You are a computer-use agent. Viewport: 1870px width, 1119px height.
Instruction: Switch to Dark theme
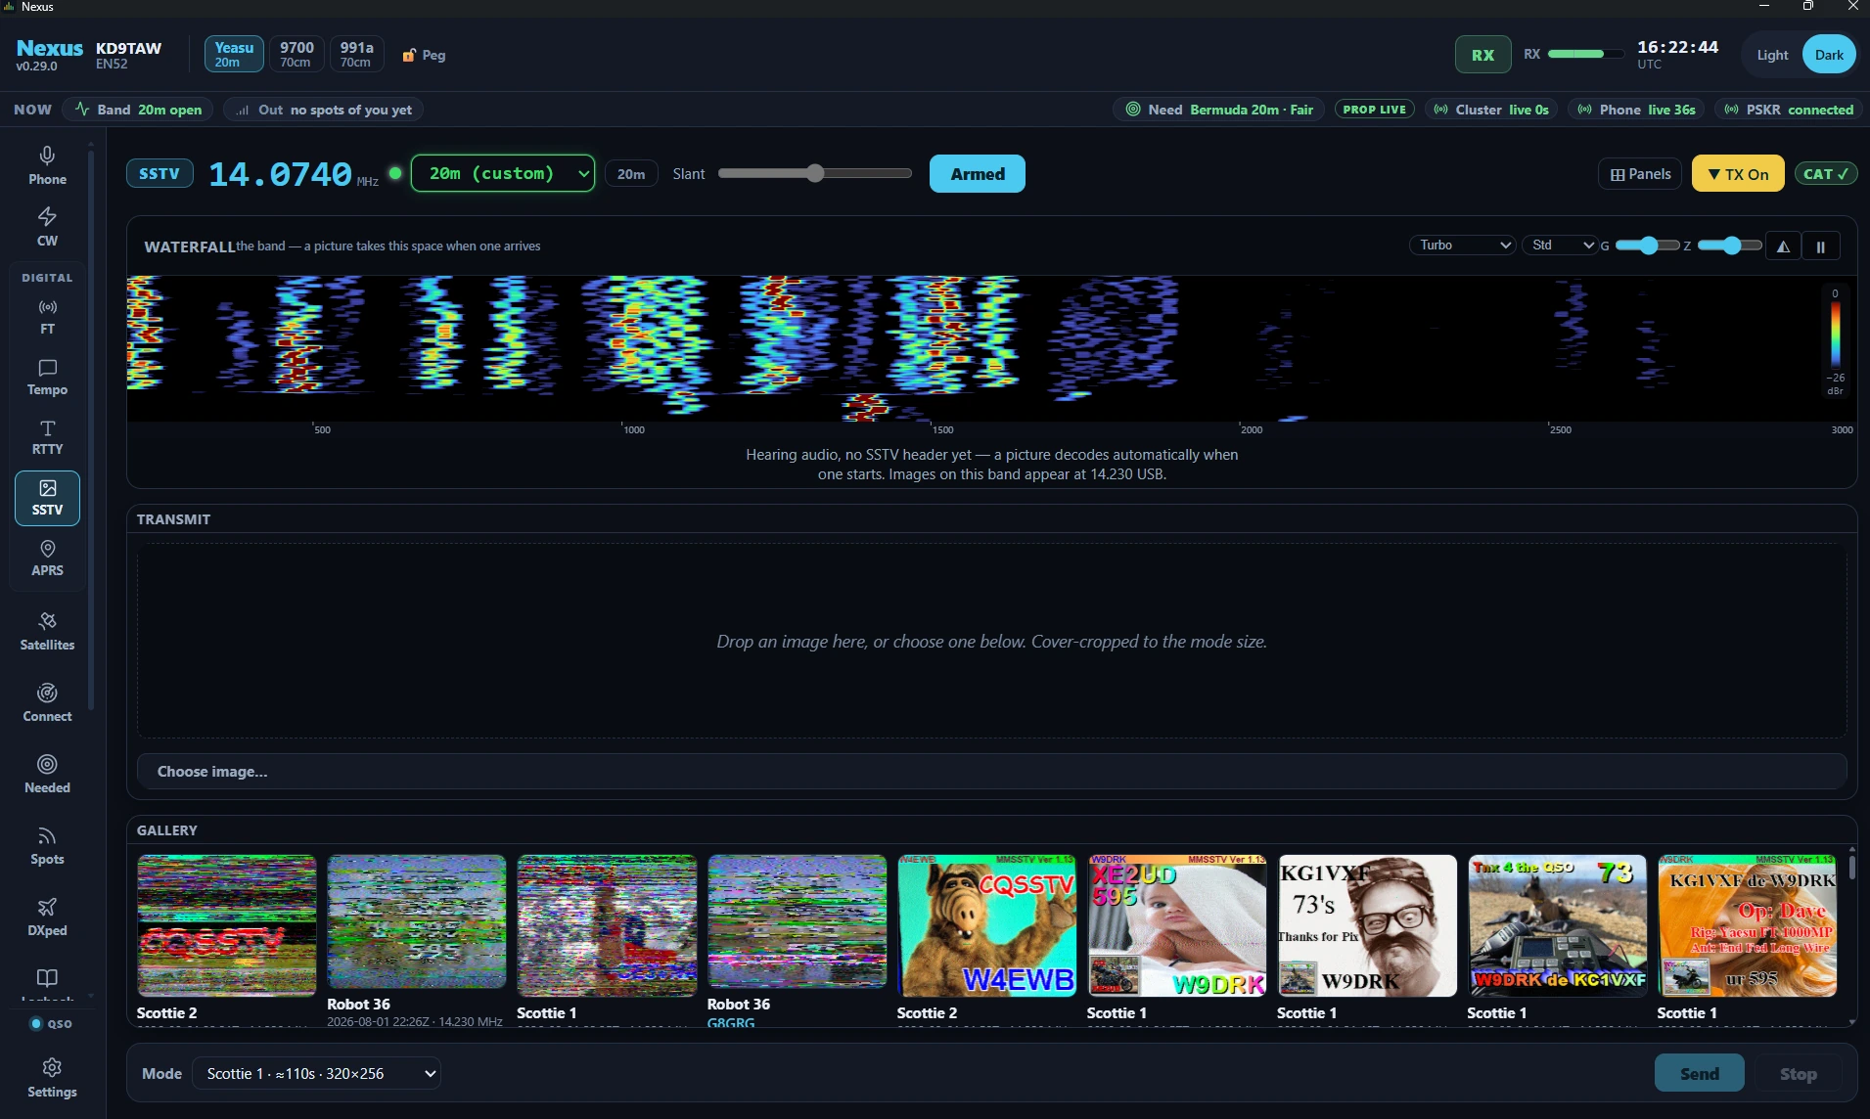(x=1829, y=55)
